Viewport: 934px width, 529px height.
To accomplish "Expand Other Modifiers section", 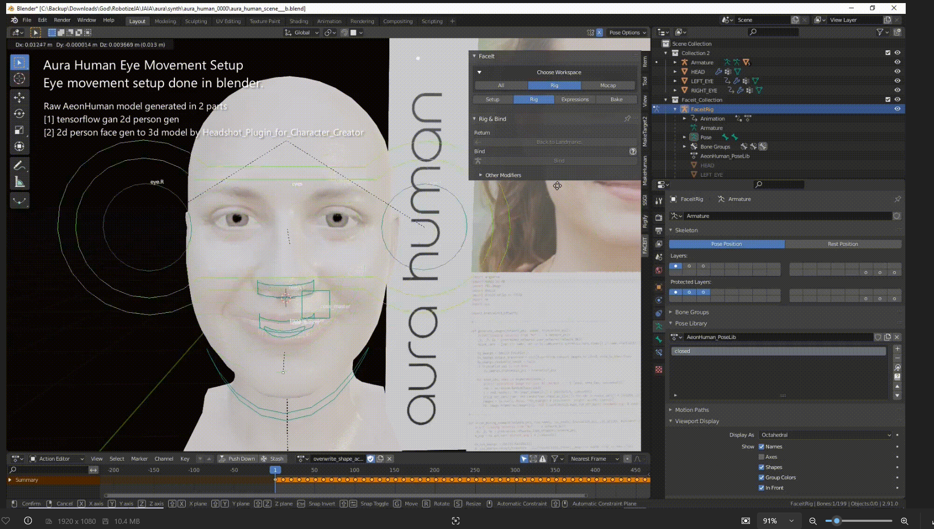I will click(x=502, y=175).
